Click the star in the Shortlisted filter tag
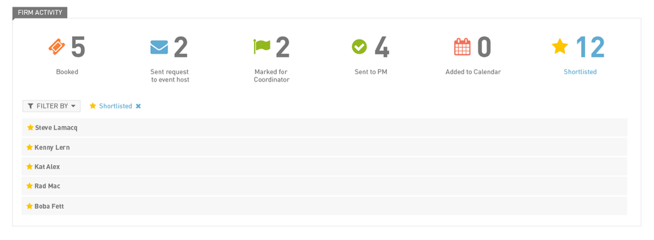 click(93, 106)
